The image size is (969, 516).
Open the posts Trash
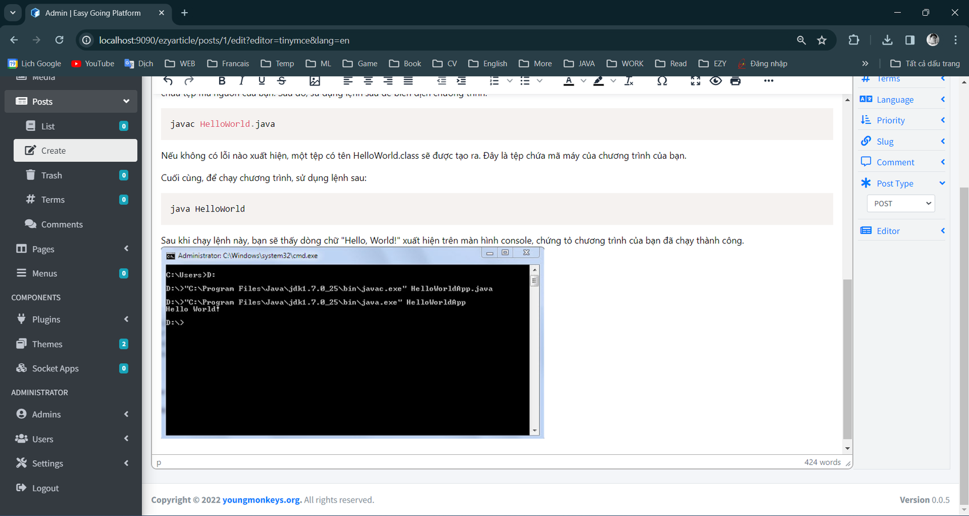75,175
